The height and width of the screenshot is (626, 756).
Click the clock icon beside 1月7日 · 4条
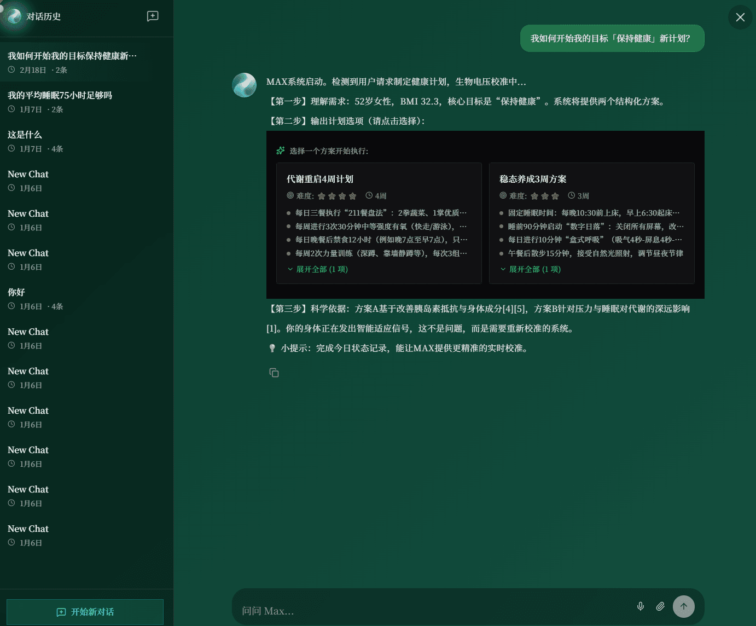click(x=11, y=148)
